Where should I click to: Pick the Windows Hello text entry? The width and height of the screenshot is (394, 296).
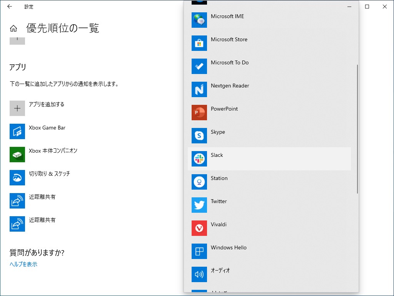pyautogui.click(x=229, y=248)
